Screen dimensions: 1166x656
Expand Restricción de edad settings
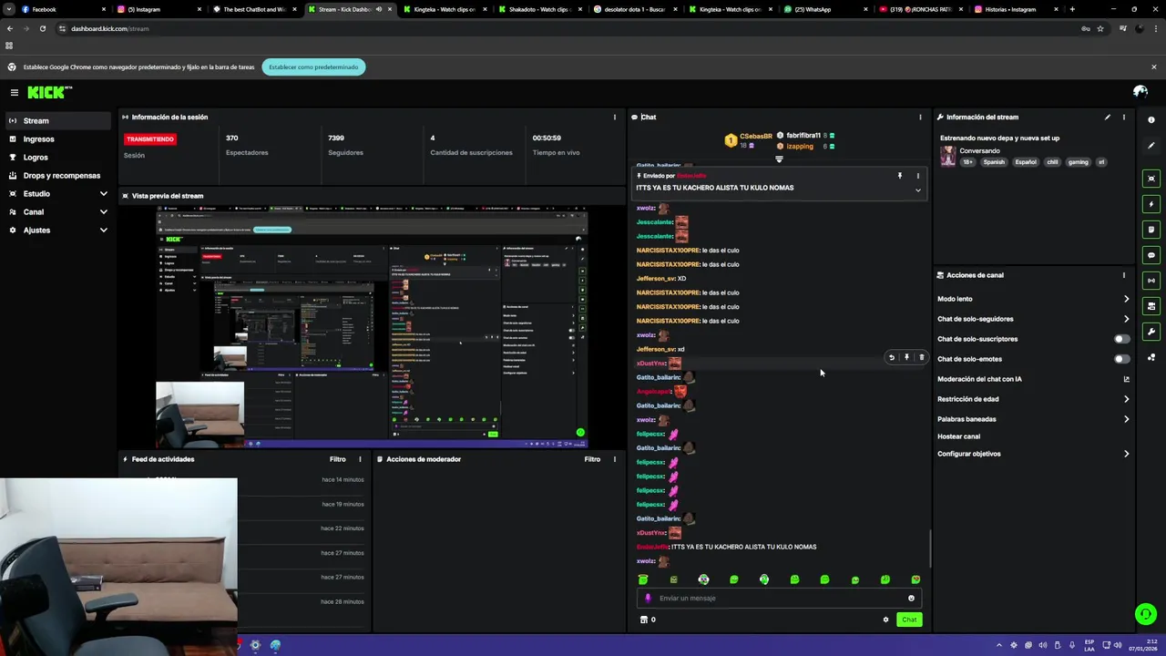(x=1126, y=399)
